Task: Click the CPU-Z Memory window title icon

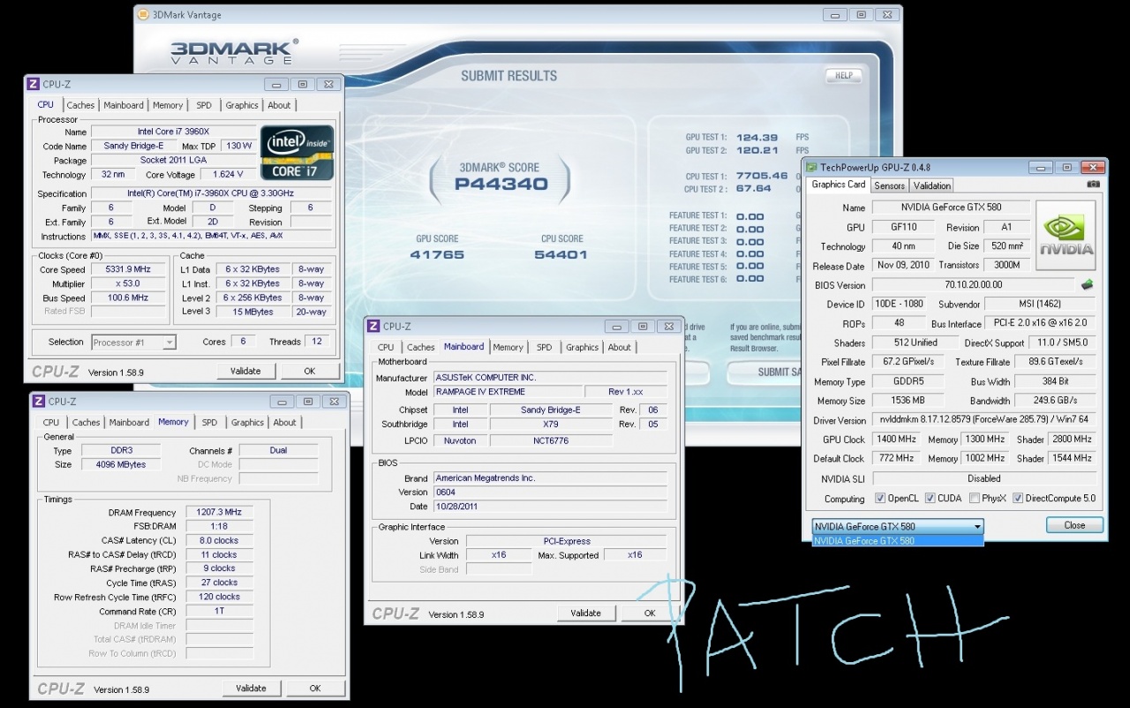Action: coord(39,402)
